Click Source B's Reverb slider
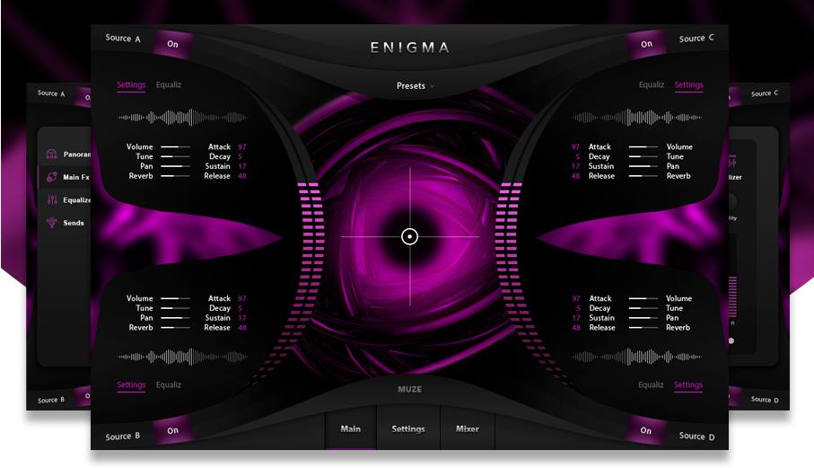 coord(175,328)
